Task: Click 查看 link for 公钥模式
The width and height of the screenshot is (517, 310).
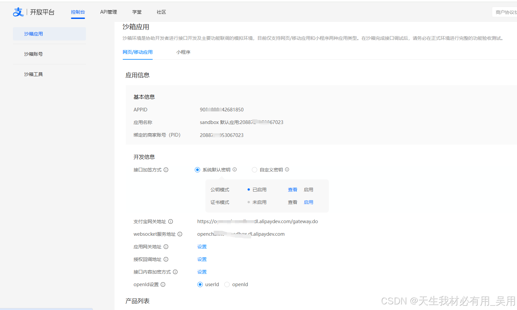Action: 293,190
